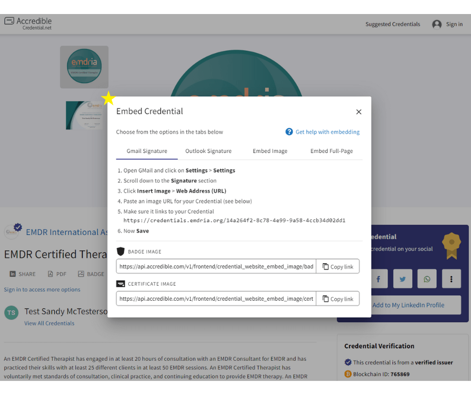Click the shield badge image icon
Image resolution: width=471 pixels, height=395 pixels.
click(120, 251)
